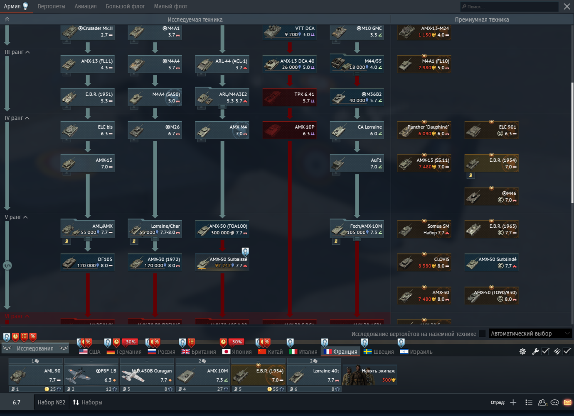Toggle the auto-ammo checkbox beside the shells icon
Image resolution: width=574 pixels, height=416 pixels.
(567, 351)
